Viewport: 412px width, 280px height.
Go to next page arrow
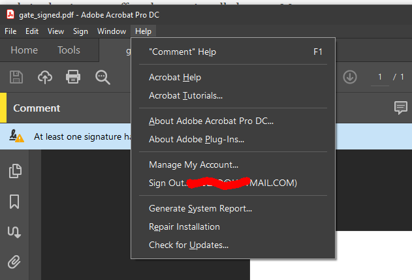(x=350, y=77)
